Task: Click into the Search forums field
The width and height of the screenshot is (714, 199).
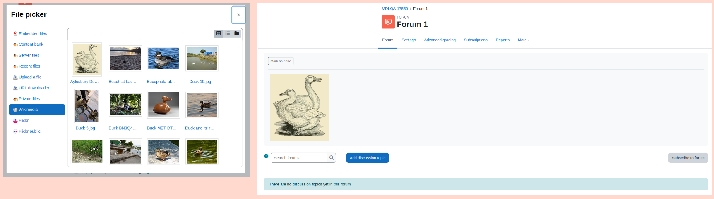Action: (x=299, y=158)
